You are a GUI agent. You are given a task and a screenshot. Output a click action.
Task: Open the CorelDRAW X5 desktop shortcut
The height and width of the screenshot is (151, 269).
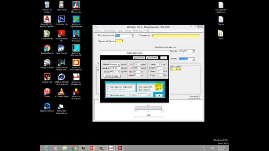pyautogui.click(x=47, y=35)
